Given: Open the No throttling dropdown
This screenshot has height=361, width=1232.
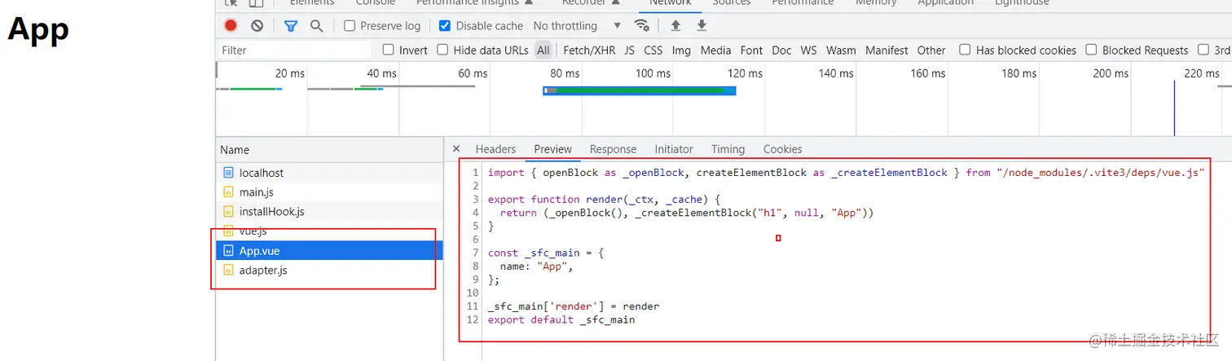Looking at the screenshot, I should pyautogui.click(x=577, y=26).
